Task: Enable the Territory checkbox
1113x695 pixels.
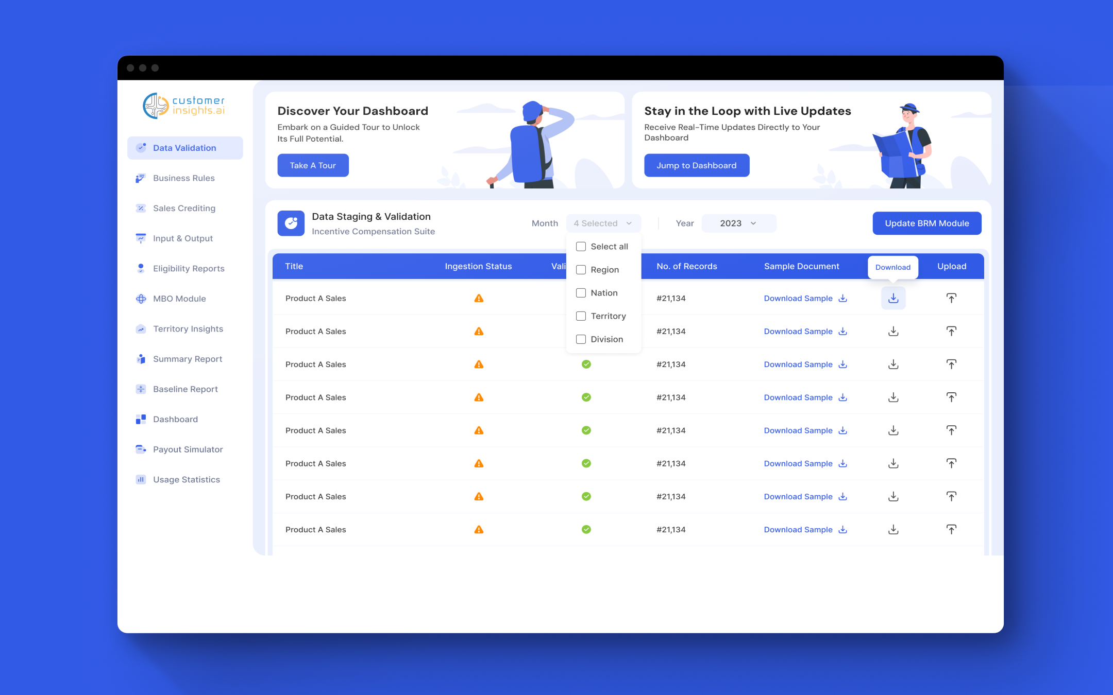Action: [581, 316]
